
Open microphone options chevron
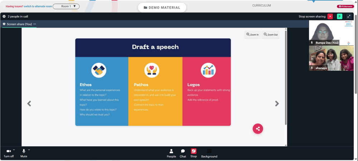pos(29,150)
